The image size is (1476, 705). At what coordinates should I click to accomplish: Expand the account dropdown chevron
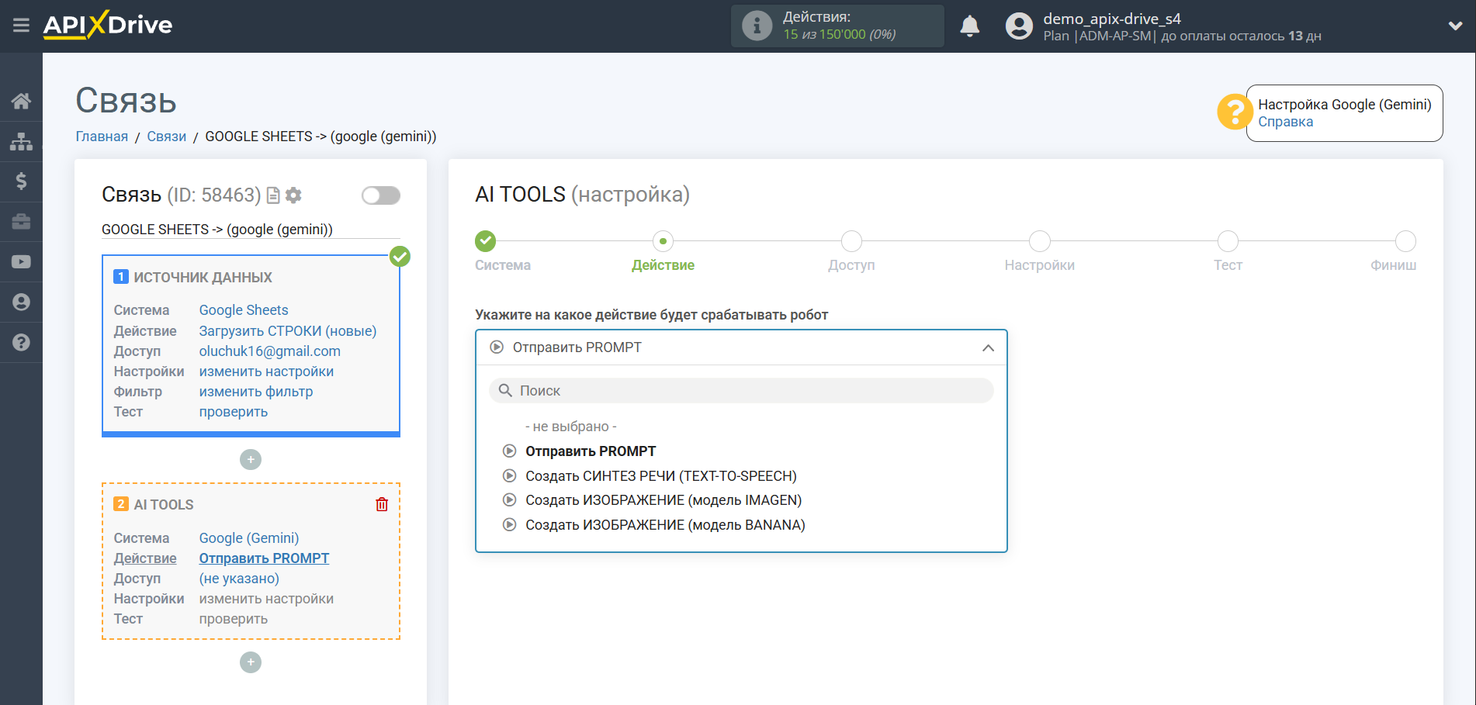[1455, 26]
